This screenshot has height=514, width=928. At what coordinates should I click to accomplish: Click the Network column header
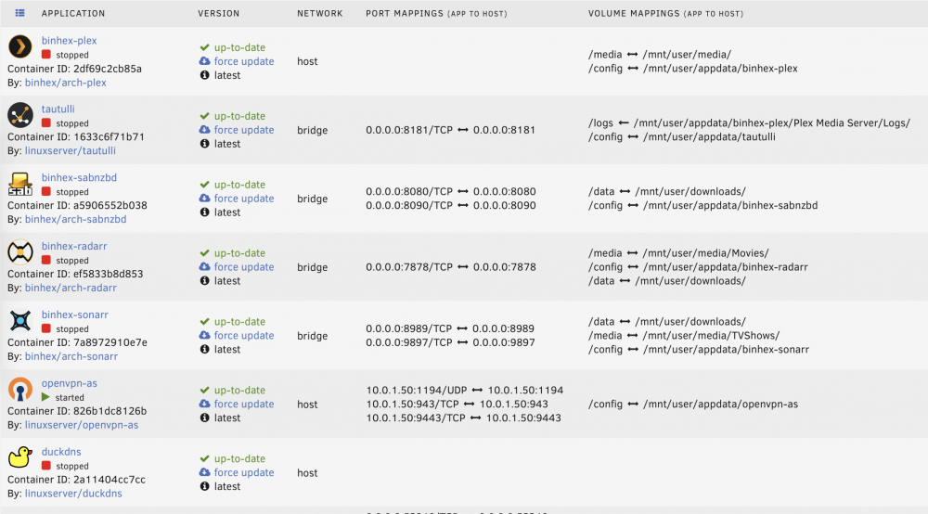click(x=320, y=13)
